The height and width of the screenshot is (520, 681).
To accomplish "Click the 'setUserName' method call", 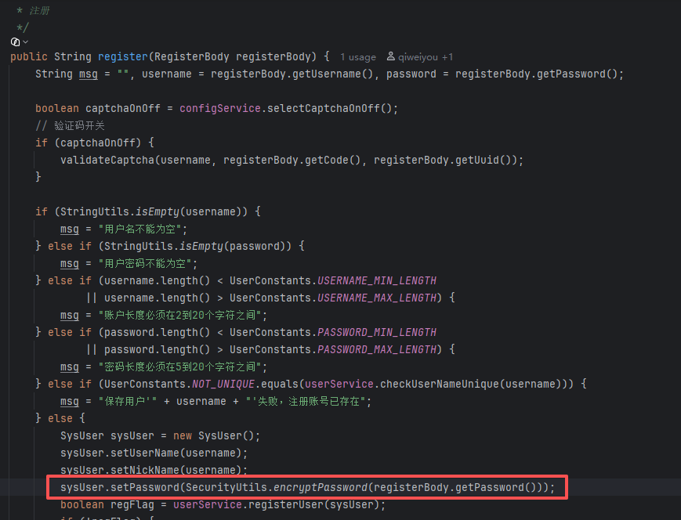I will [x=145, y=453].
